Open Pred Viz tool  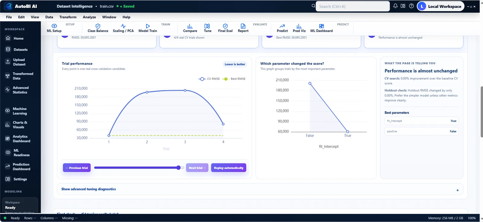pyautogui.click(x=299, y=28)
